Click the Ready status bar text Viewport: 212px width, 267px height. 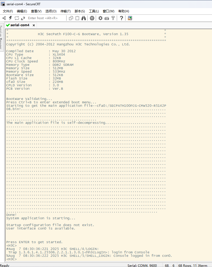click(x=5, y=265)
